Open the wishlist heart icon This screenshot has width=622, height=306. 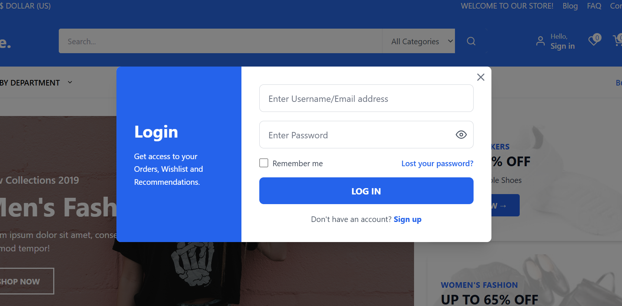point(594,40)
